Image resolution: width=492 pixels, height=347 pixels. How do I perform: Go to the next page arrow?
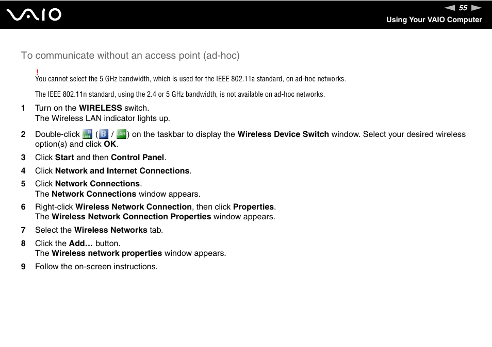[477, 8]
